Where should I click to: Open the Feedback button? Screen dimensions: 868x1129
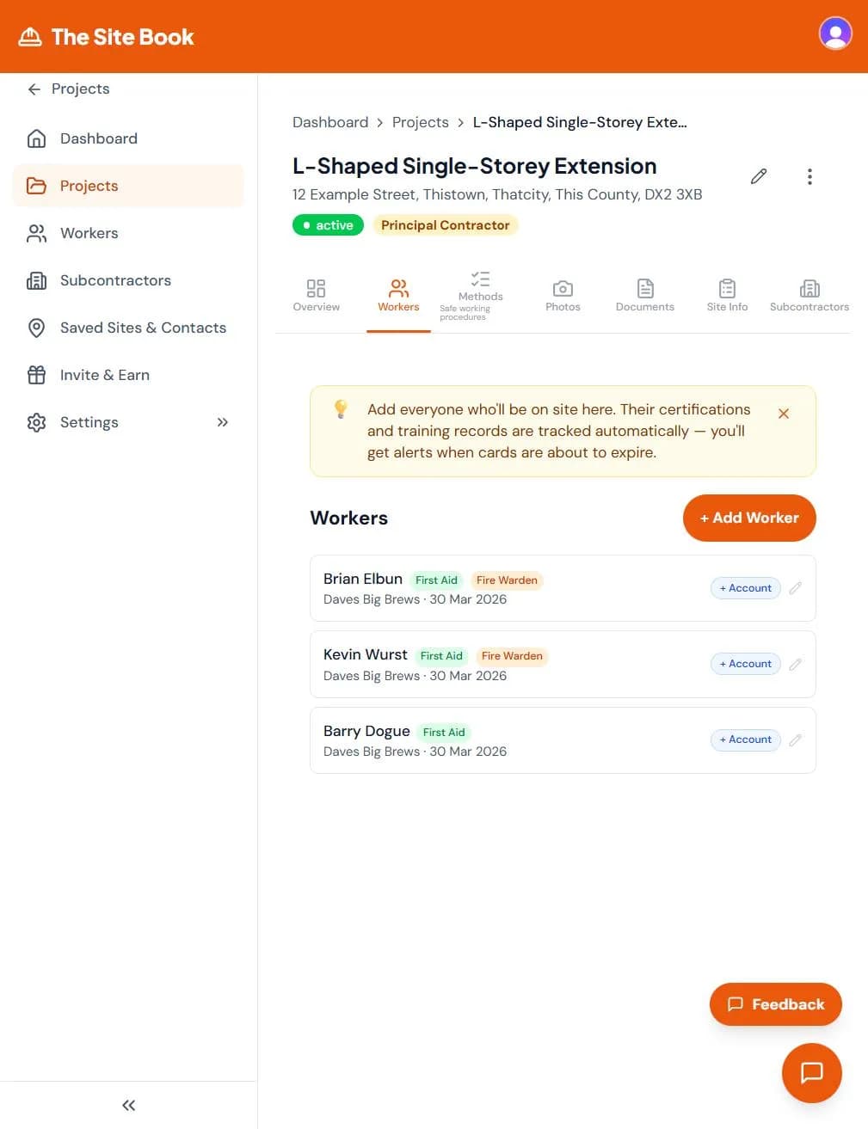[775, 1004]
